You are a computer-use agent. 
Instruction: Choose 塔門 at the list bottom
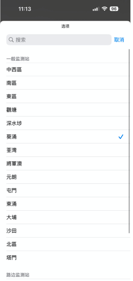click(68, 258)
